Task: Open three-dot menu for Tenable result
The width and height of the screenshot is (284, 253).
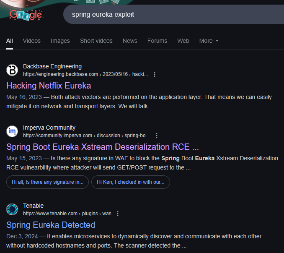Action: [x=118, y=214]
